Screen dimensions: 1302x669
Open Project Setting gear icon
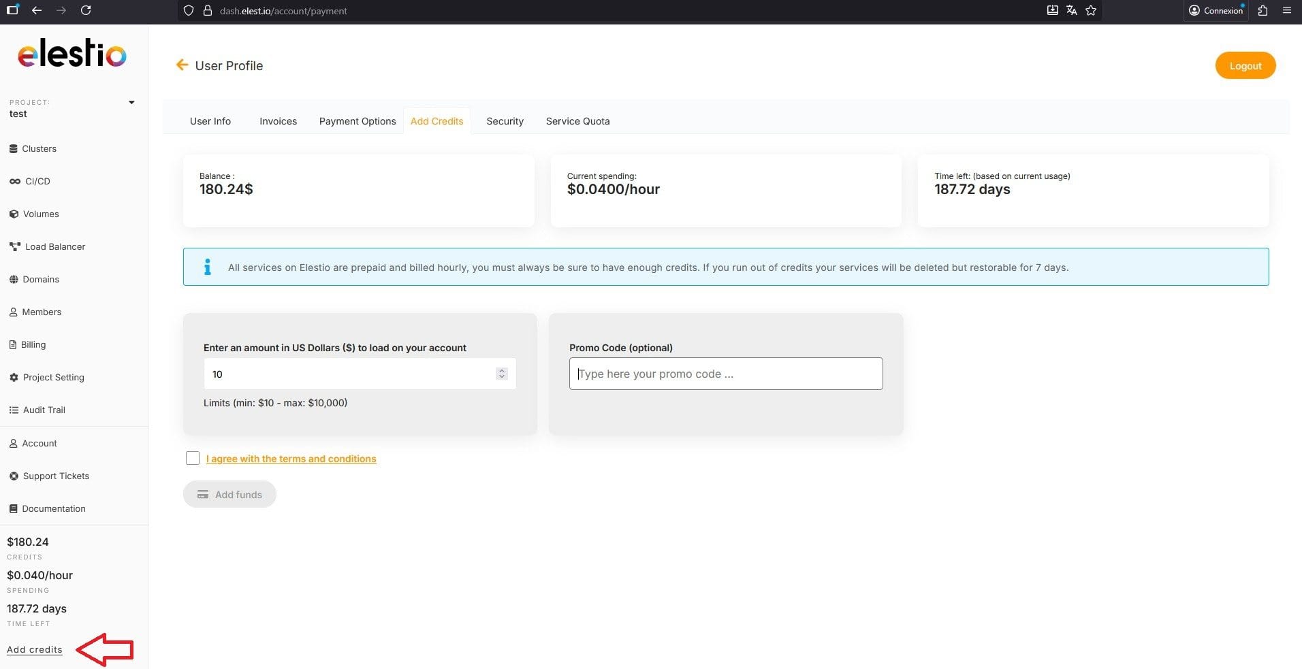[14, 377]
